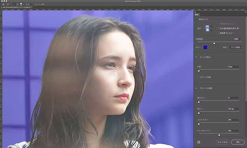
Task: Enable 元の選択範囲を表示 checkbox
Action: click(x=218, y=29)
